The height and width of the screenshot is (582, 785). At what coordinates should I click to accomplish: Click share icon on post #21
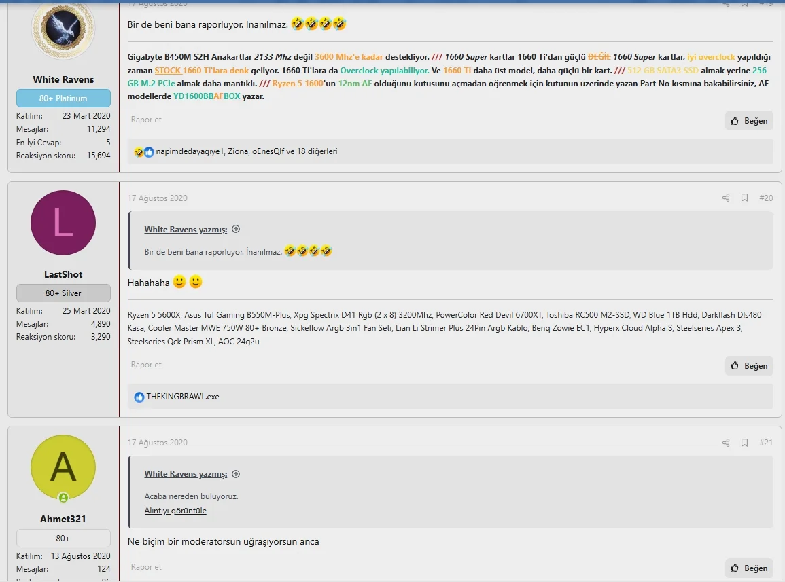(x=725, y=442)
